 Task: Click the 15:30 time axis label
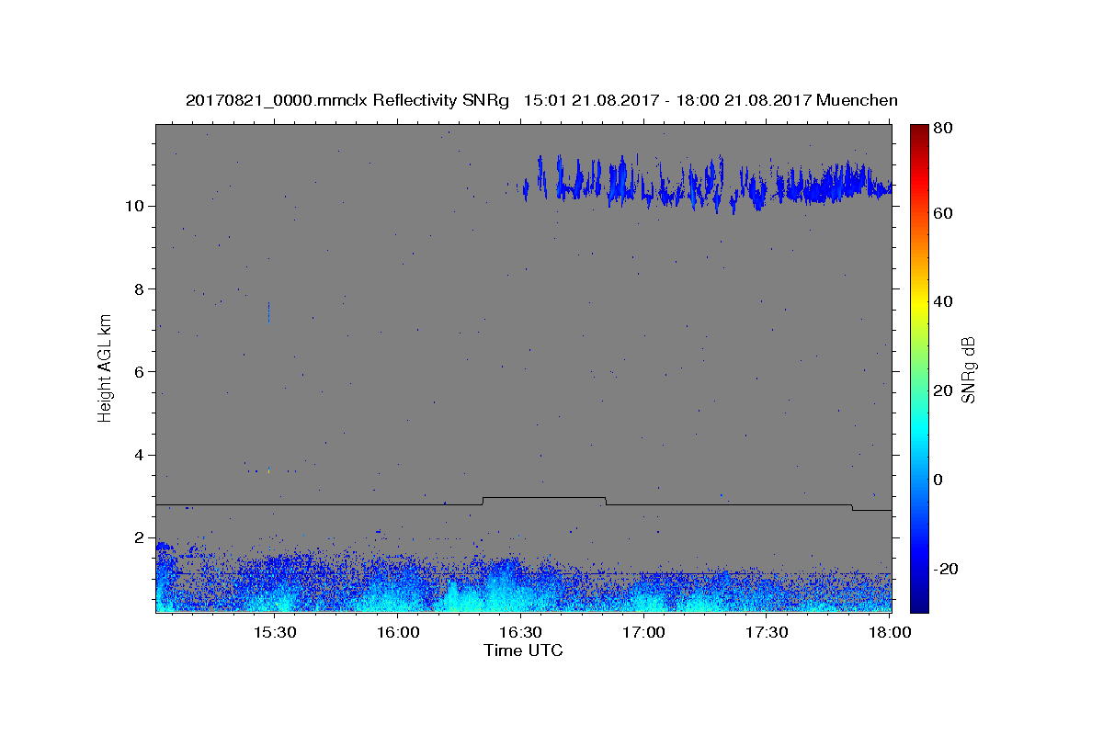click(x=274, y=633)
